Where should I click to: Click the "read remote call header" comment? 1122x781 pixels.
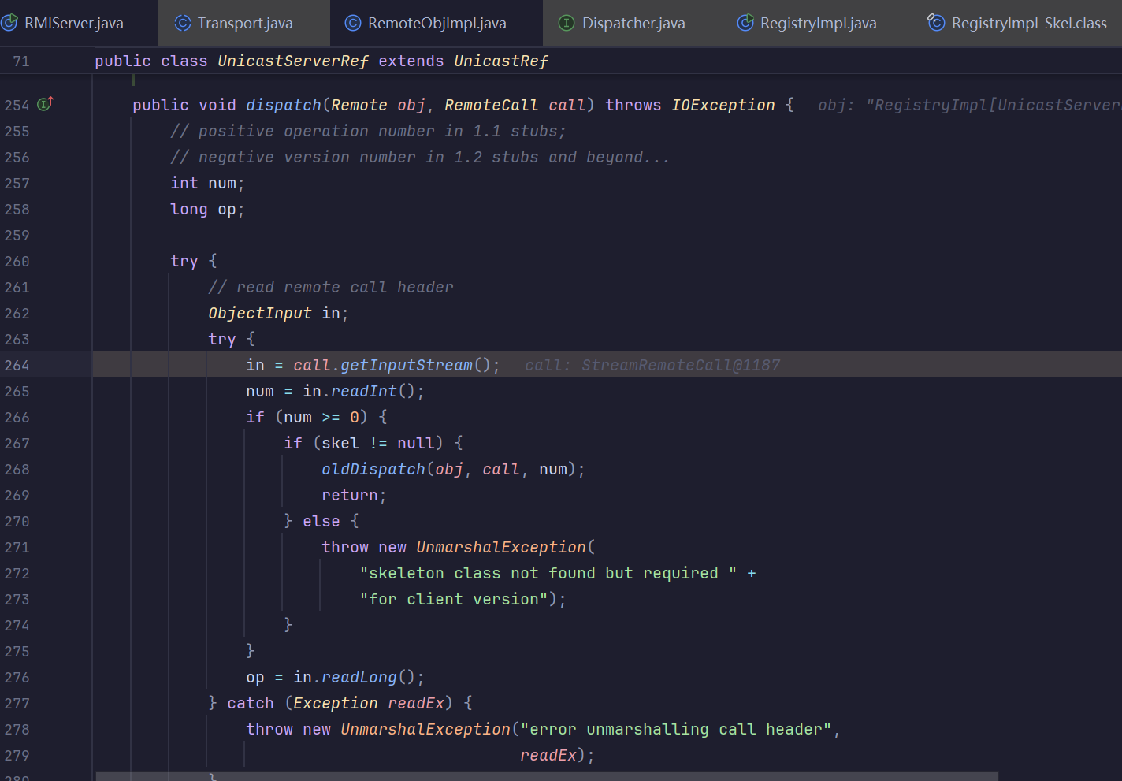tap(331, 287)
